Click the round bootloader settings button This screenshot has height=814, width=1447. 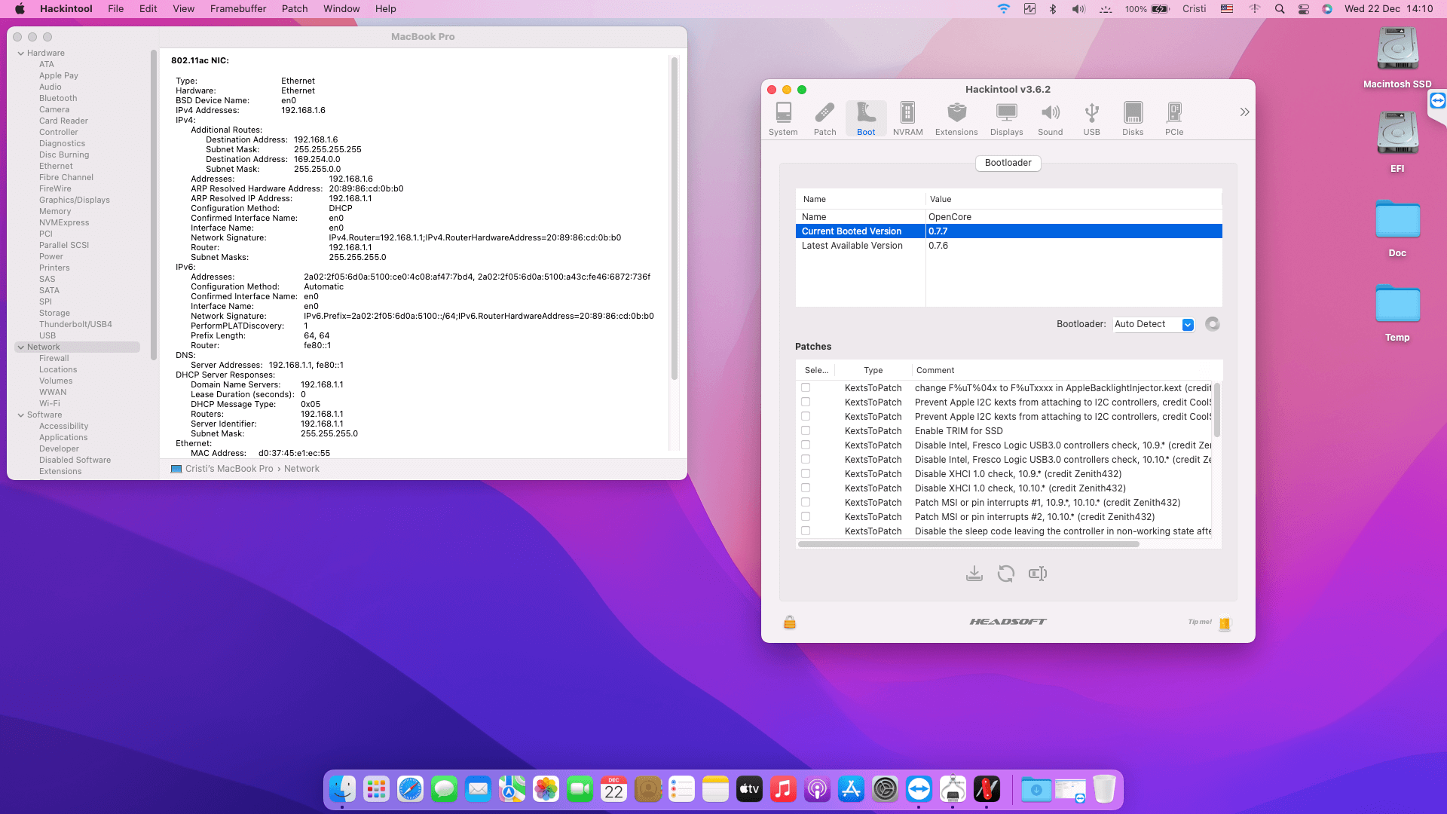pos(1212,324)
